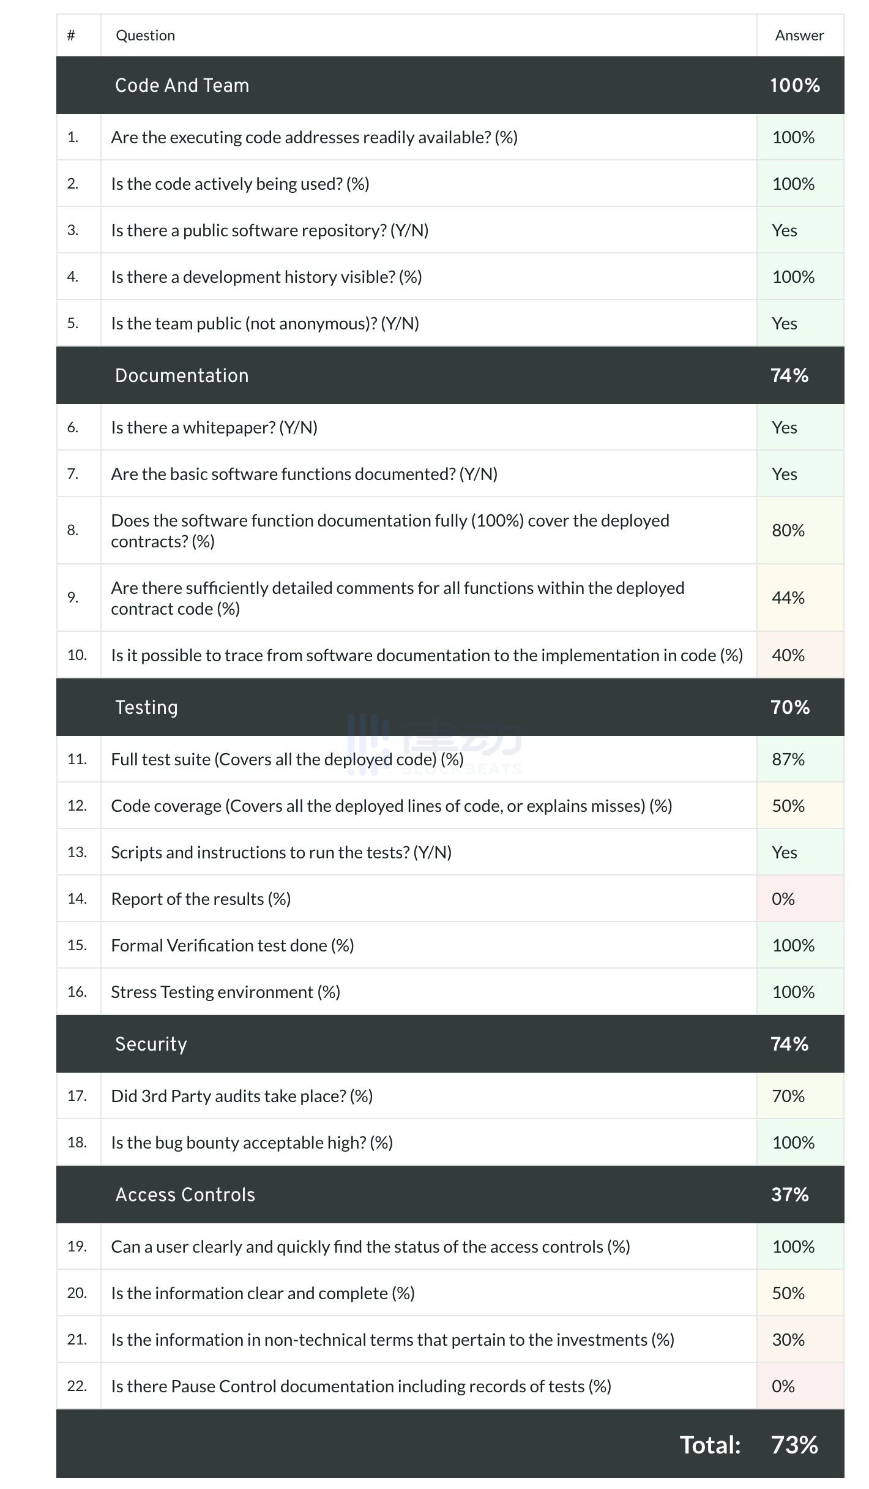Click the 87% answer for Full test suite

[788, 759]
